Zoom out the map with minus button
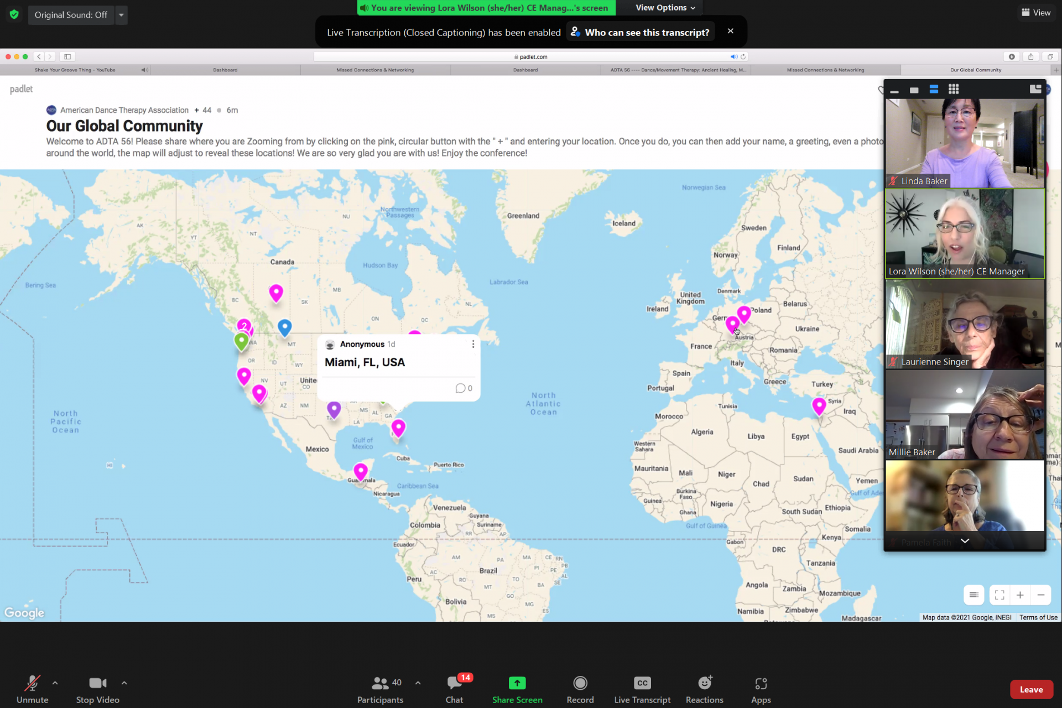1062x708 pixels. 1040,595
